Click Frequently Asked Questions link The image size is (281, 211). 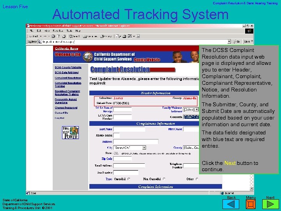(66, 101)
